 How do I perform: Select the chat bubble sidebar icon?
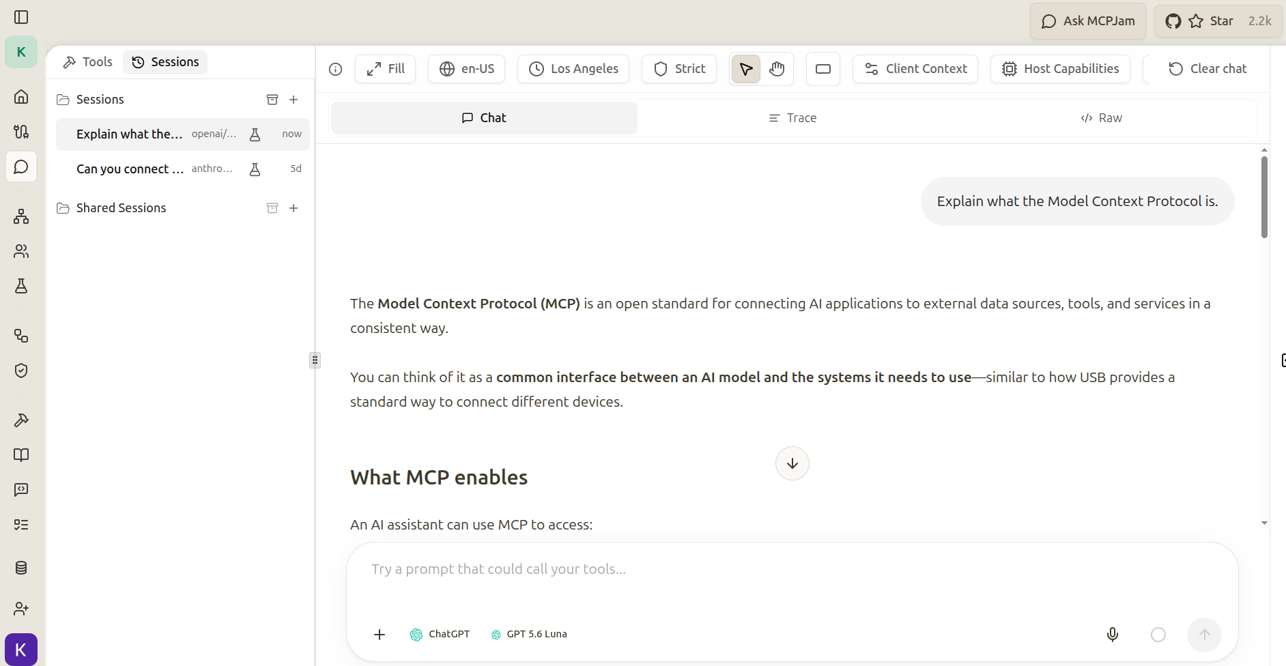[21, 167]
